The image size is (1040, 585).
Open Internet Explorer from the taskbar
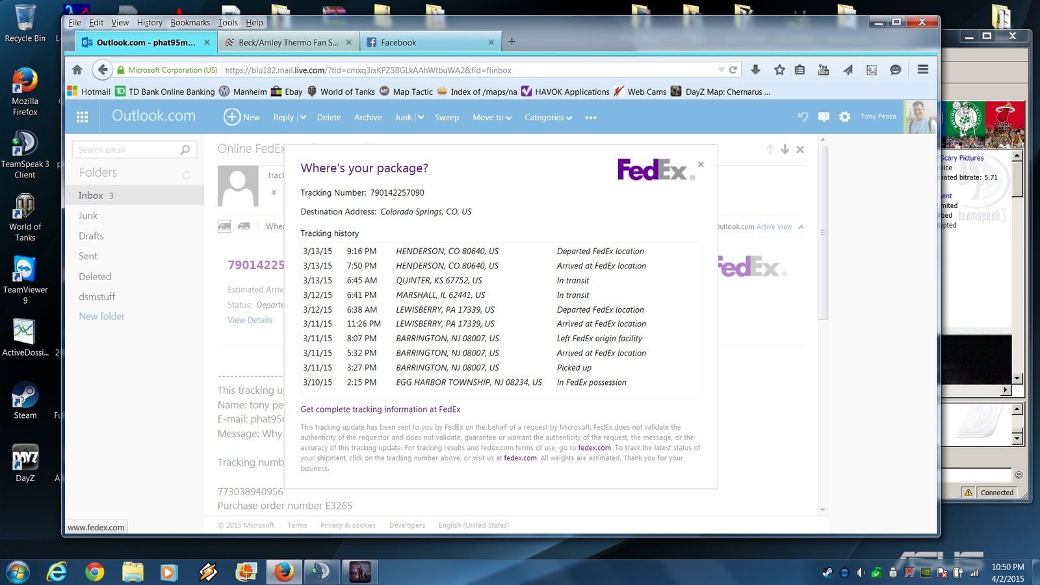(x=57, y=572)
